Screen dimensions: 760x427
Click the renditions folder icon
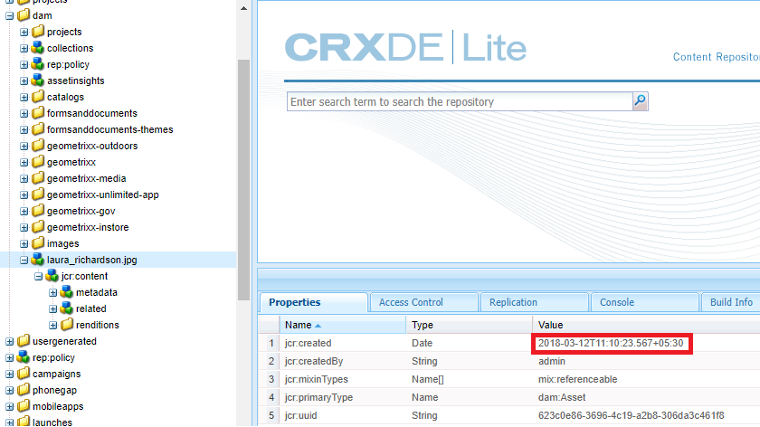[x=67, y=325]
